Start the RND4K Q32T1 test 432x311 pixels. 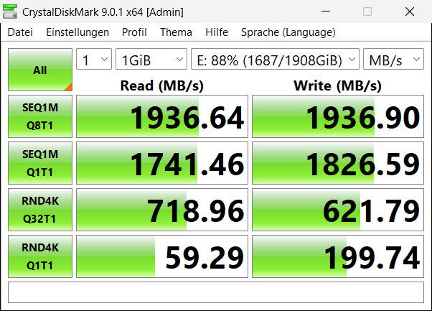tap(40, 210)
